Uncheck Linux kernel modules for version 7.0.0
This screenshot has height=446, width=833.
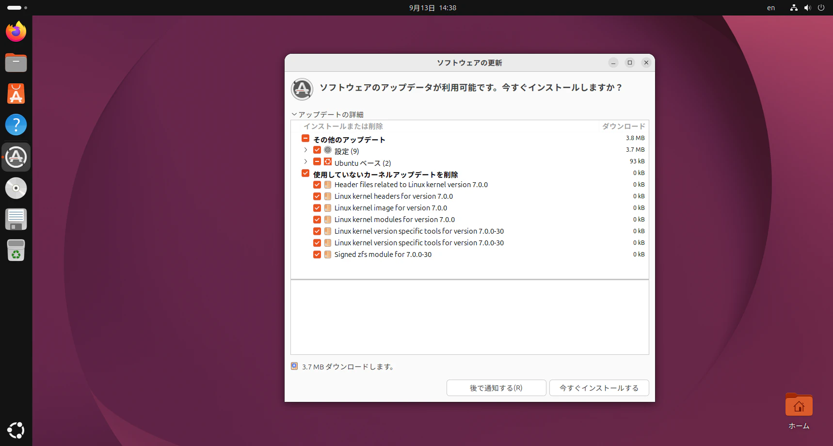317,220
